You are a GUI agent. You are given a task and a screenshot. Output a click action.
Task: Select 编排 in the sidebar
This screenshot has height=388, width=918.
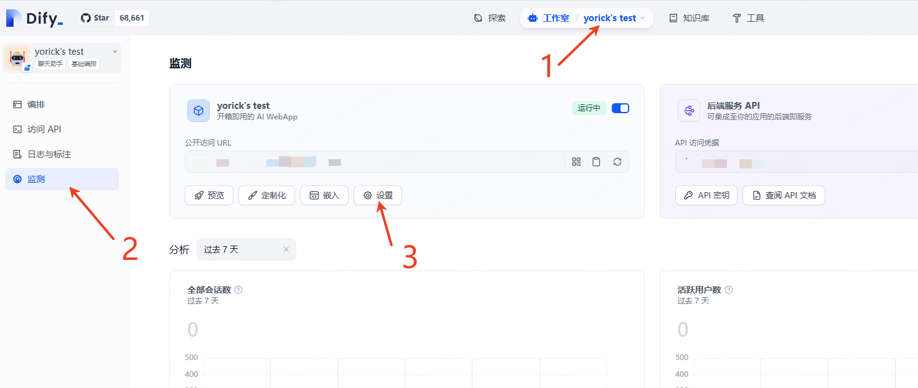62,104
